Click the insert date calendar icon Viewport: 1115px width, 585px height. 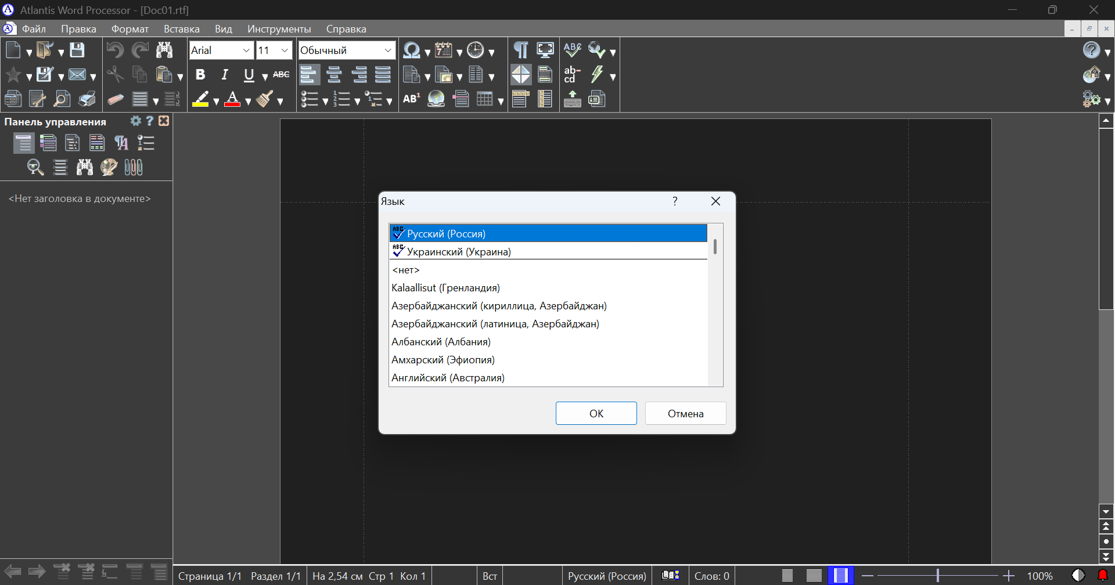[444, 50]
